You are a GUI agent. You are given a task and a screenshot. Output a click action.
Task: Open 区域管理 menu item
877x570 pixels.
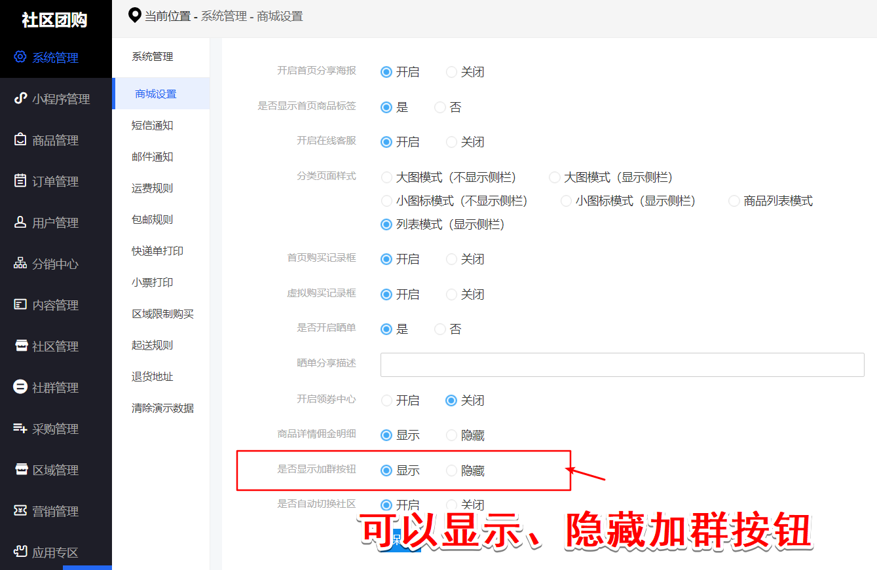56,470
